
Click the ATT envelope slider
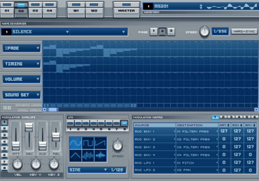[16, 145]
